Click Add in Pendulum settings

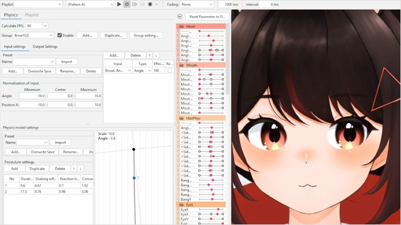14,169
